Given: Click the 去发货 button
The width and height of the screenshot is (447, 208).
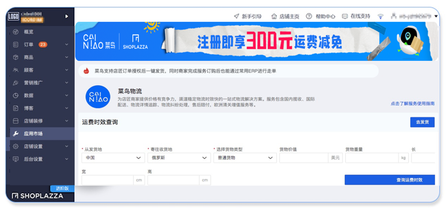Looking at the screenshot, I should pyautogui.click(x=422, y=122).
